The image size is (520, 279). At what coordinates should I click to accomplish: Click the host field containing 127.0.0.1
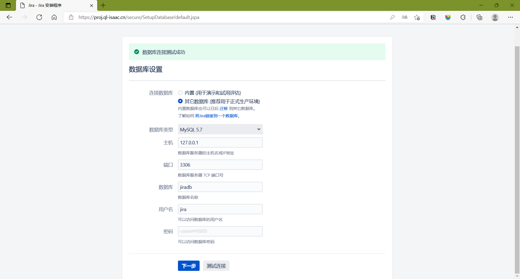[x=220, y=142]
